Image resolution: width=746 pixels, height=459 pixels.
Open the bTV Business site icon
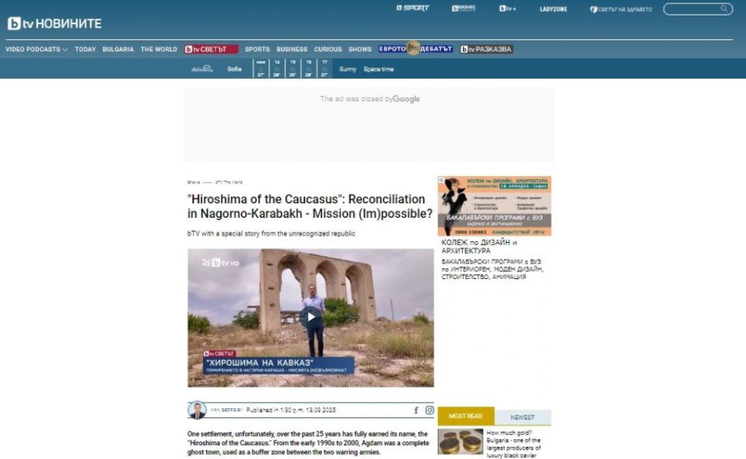tap(464, 8)
